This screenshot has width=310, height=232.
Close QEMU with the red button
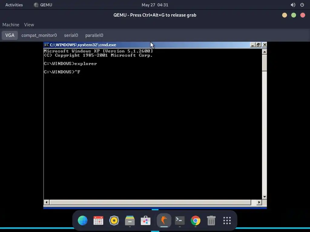pos(303,15)
